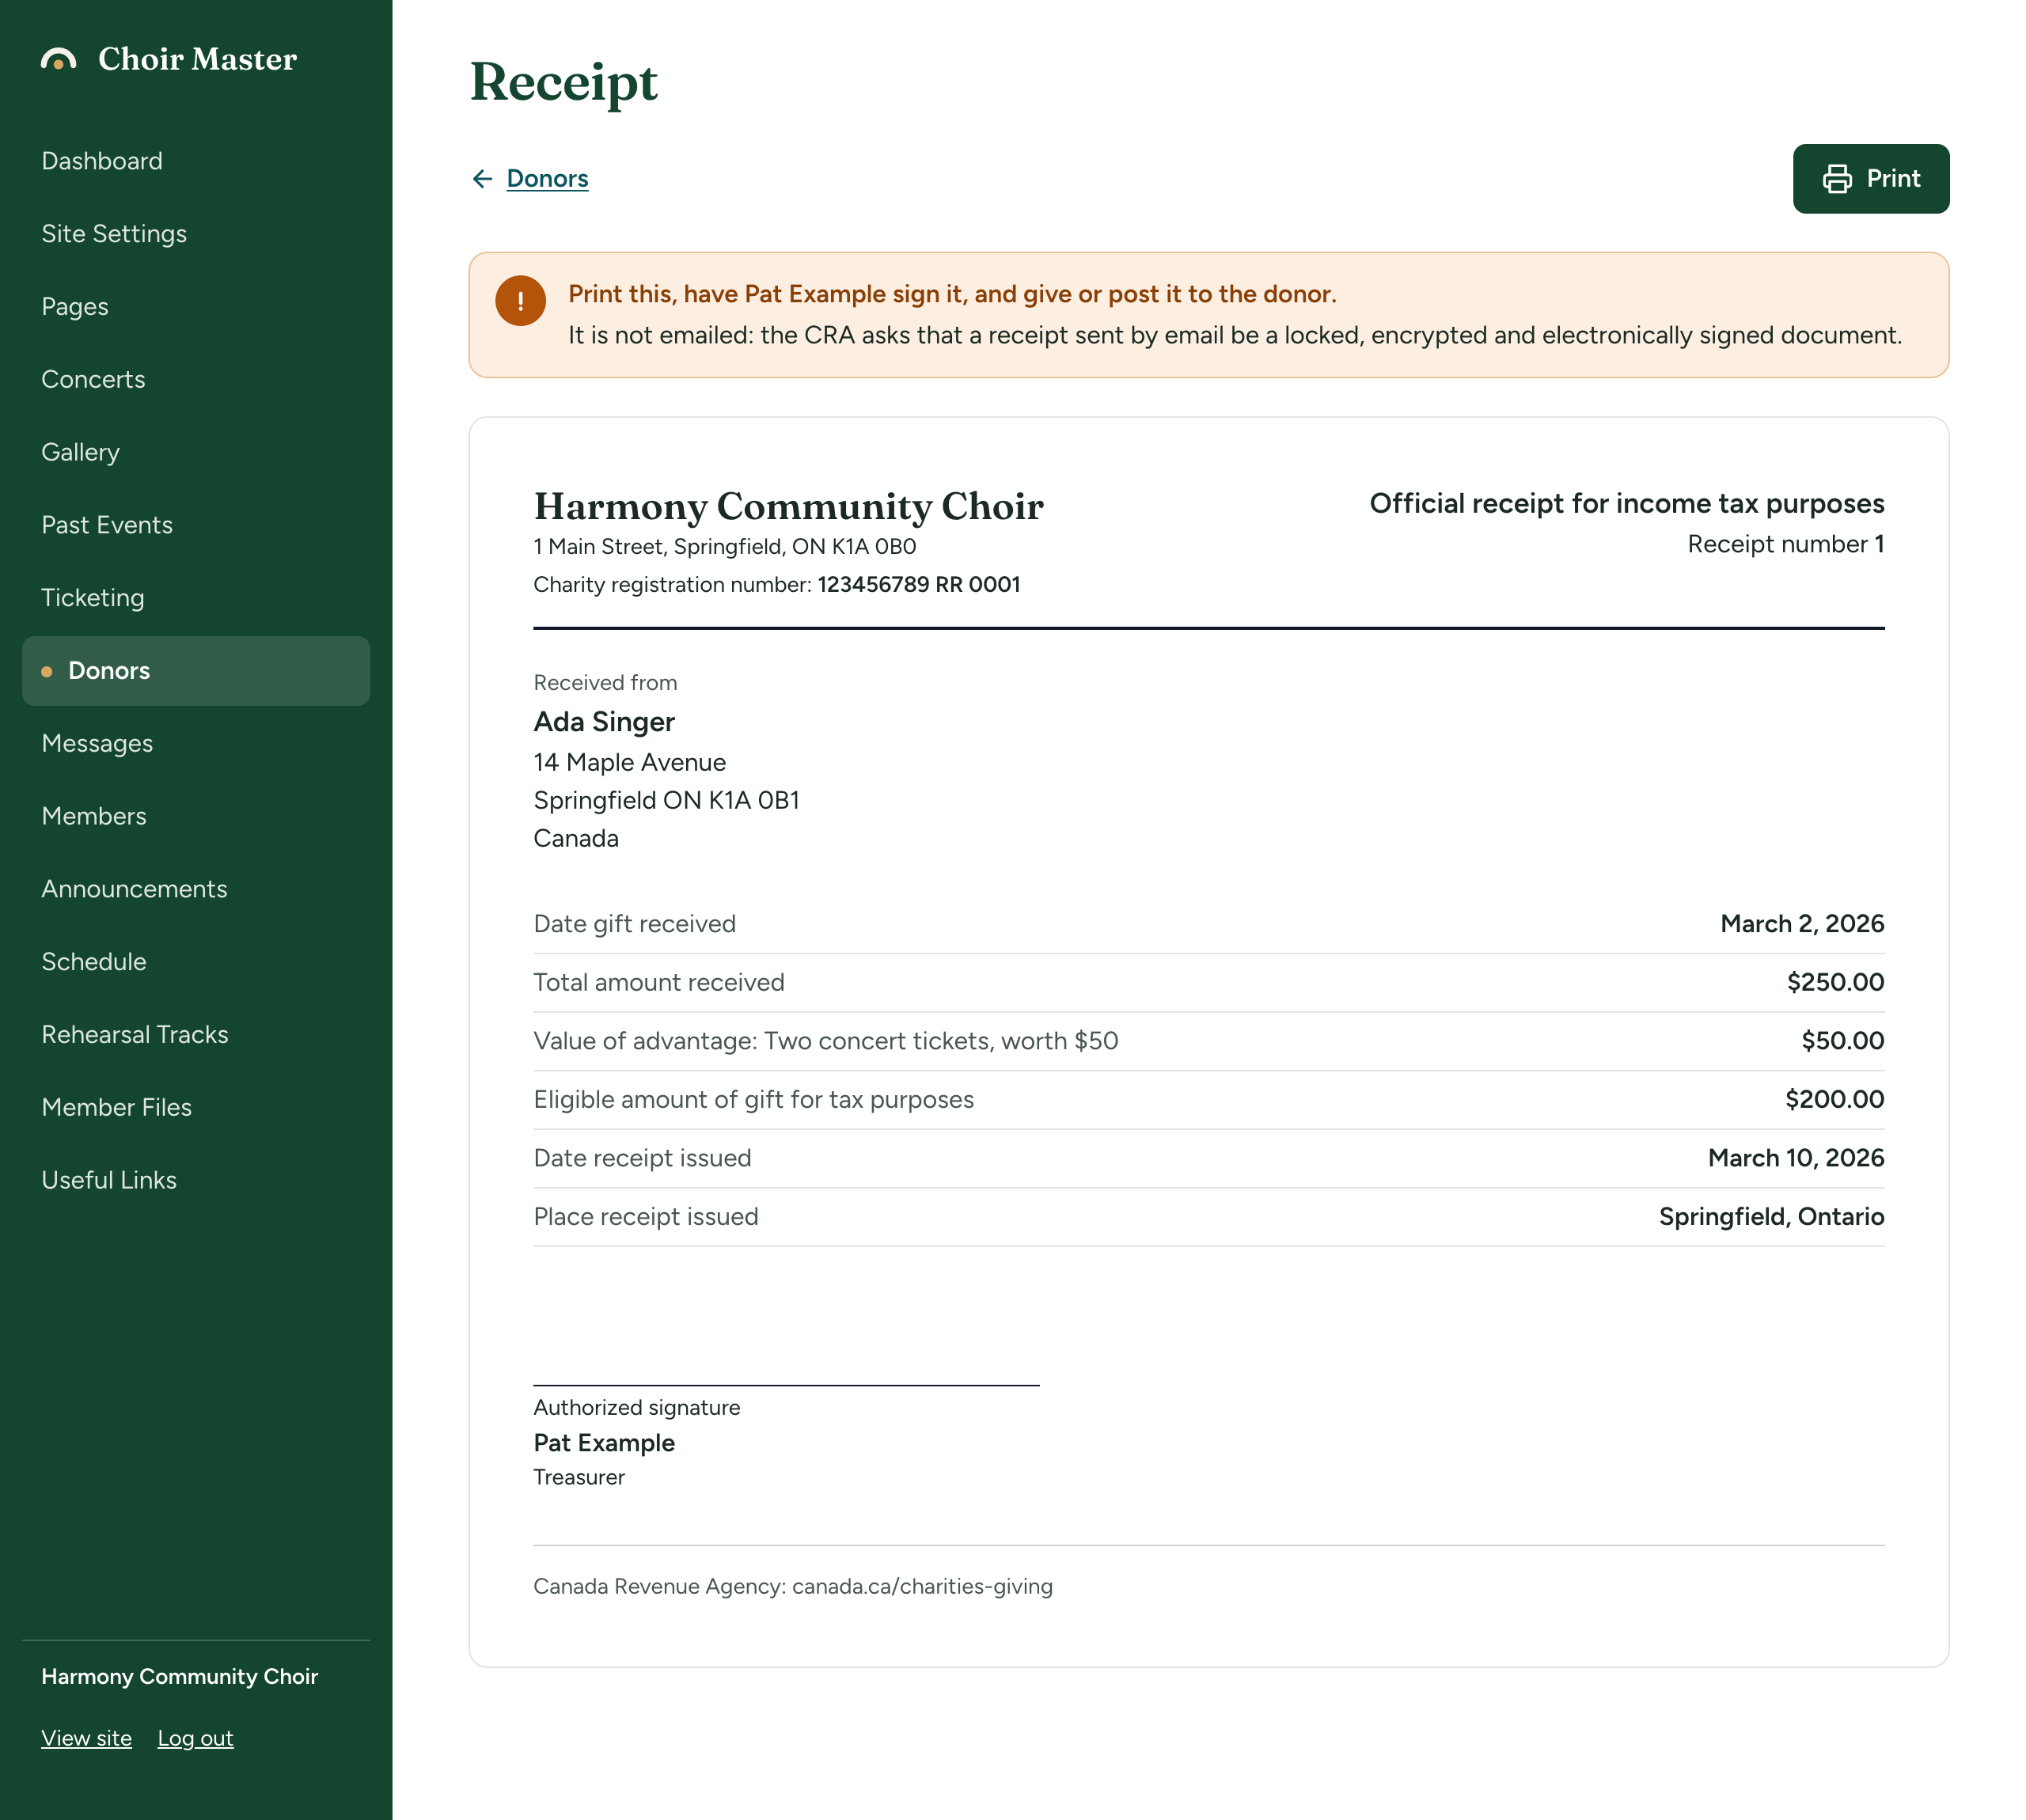
Task: Click the printer icon in Print button
Action: [x=1837, y=179]
